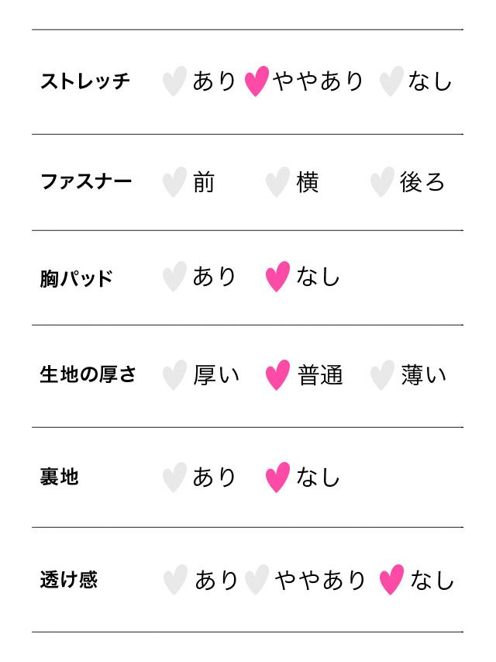Image resolution: width=496 pixels, height=662 pixels.
Task: Click the 透け感 row label
Action: click(x=69, y=580)
